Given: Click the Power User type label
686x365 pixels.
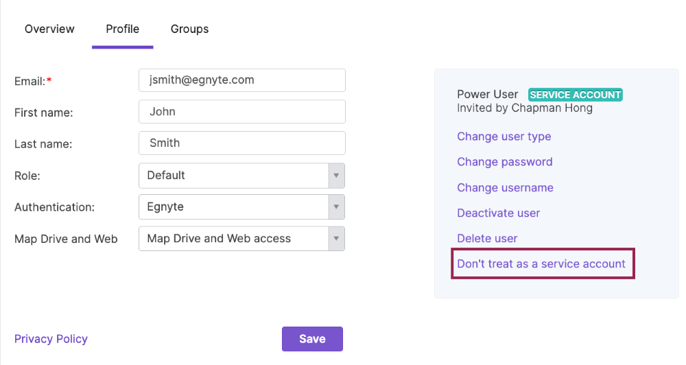Looking at the screenshot, I should pos(487,95).
